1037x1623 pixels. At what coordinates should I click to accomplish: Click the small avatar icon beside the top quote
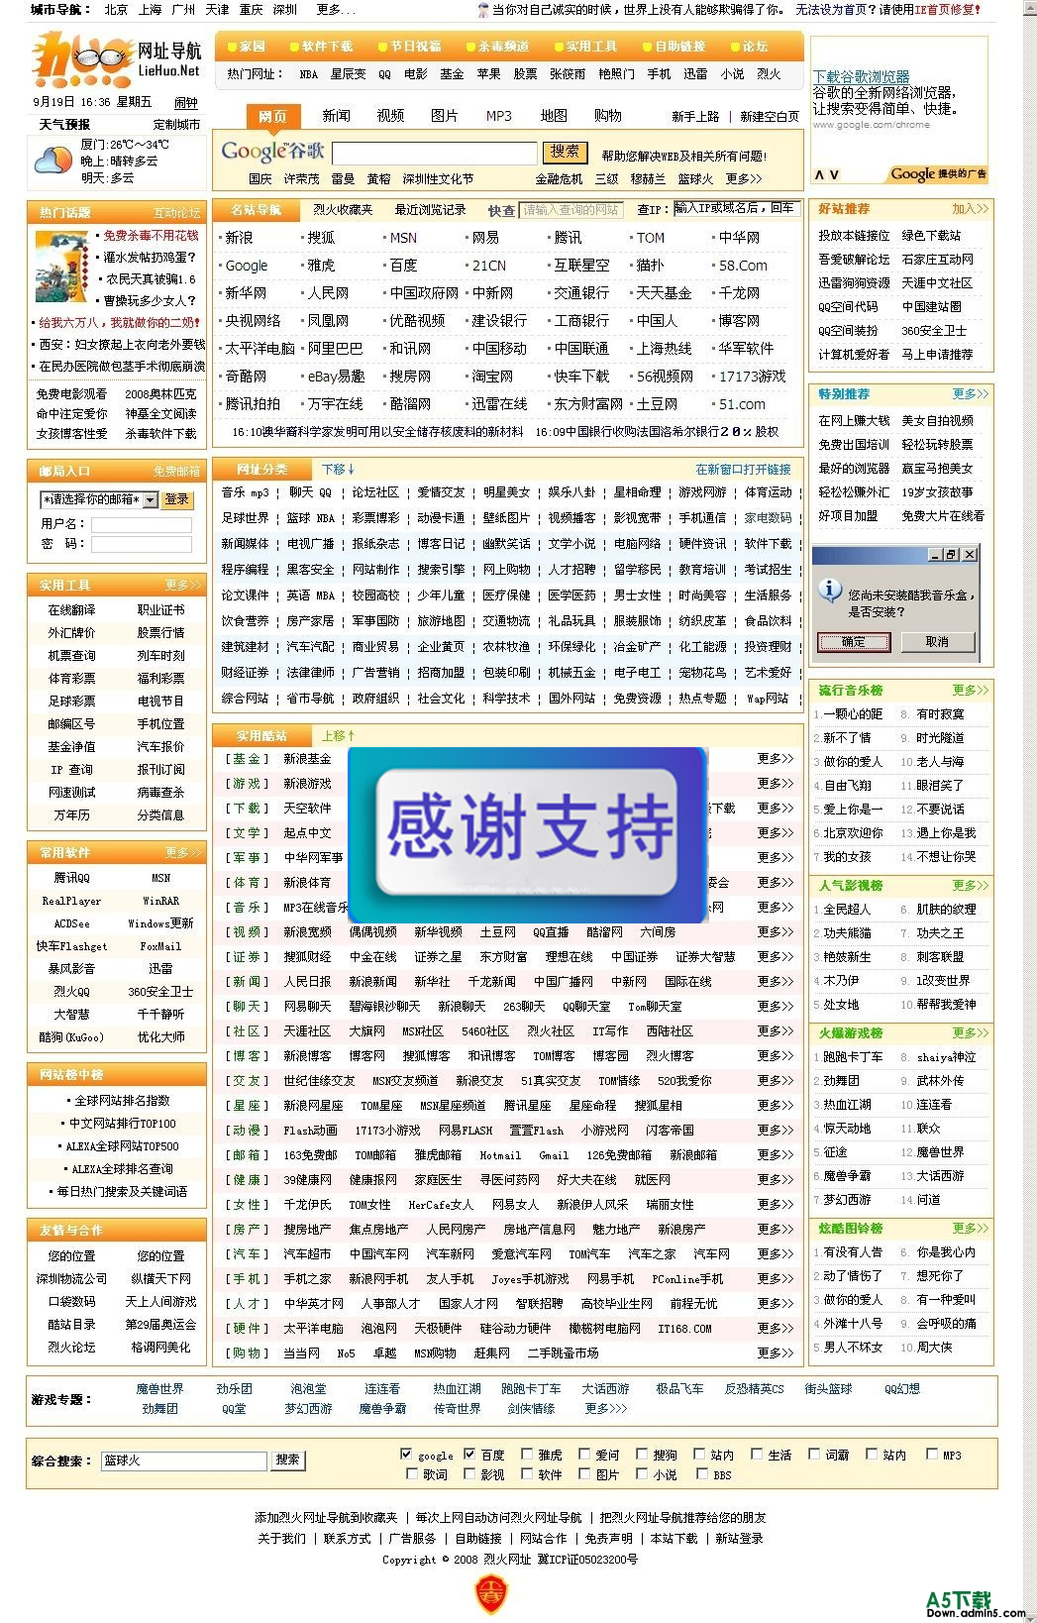483,10
